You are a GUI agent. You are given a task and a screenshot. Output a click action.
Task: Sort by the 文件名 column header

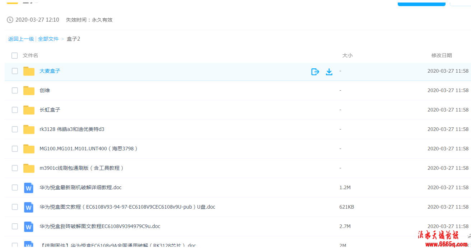(31, 55)
